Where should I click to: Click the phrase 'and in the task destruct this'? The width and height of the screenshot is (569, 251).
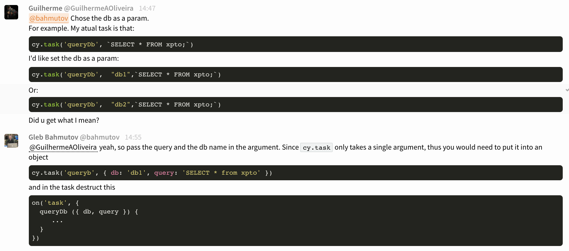[x=72, y=187]
